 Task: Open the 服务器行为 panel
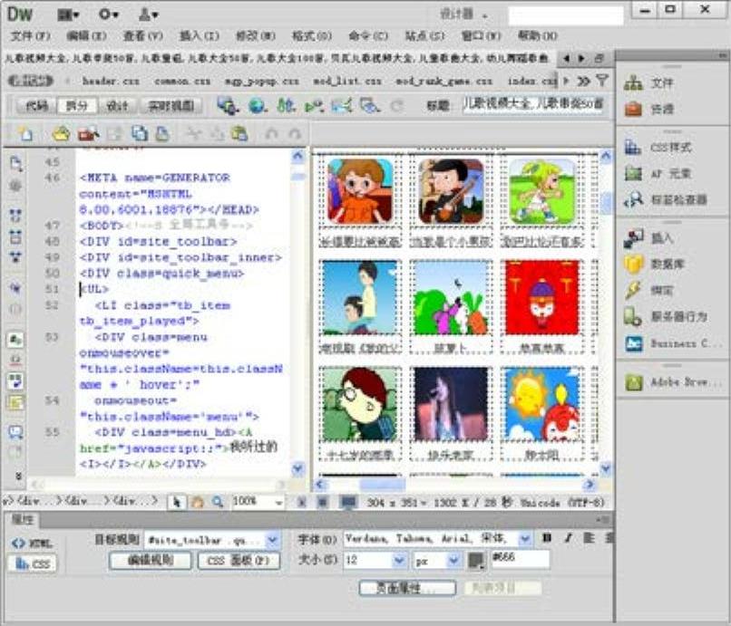pyautogui.click(x=666, y=317)
